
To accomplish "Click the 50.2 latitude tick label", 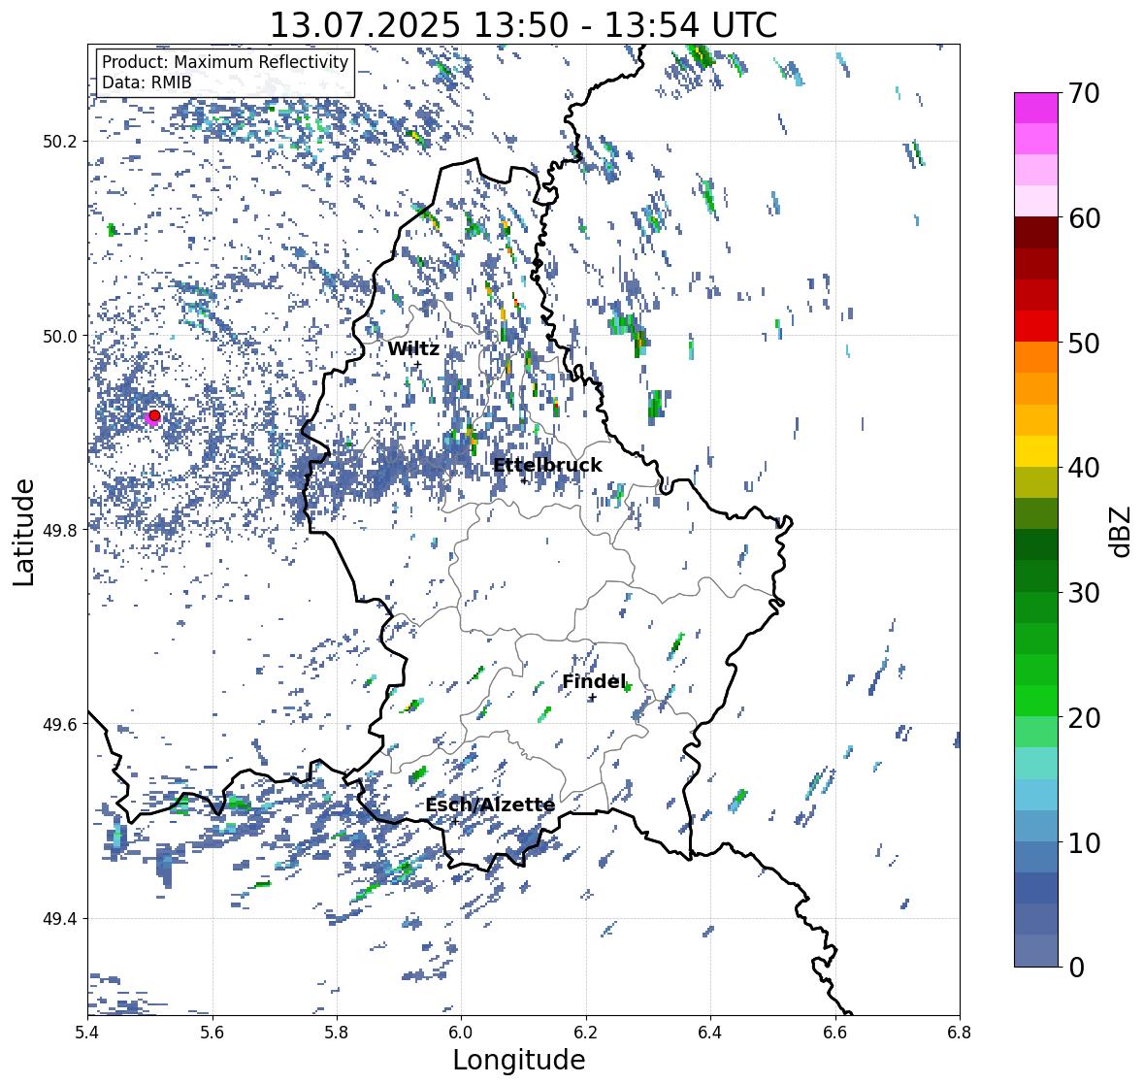I will click(x=60, y=142).
